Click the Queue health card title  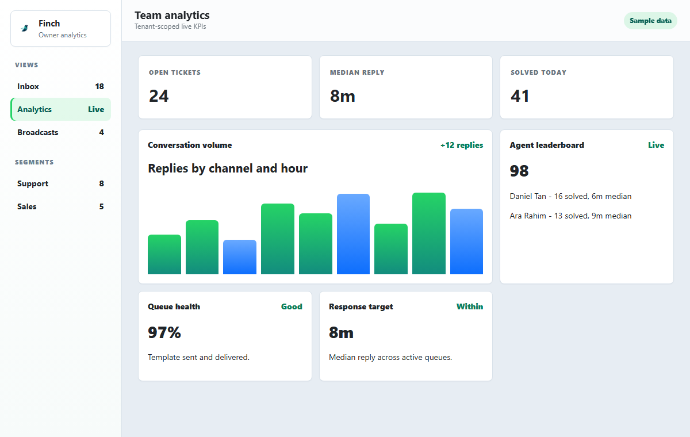coord(174,306)
